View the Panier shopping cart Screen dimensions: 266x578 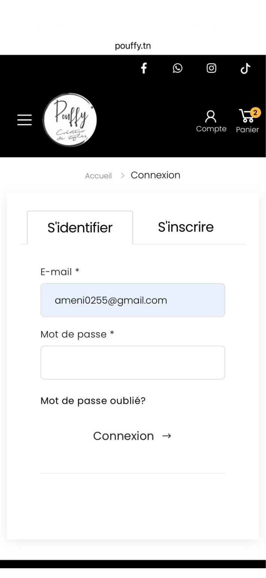pyautogui.click(x=248, y=121)
